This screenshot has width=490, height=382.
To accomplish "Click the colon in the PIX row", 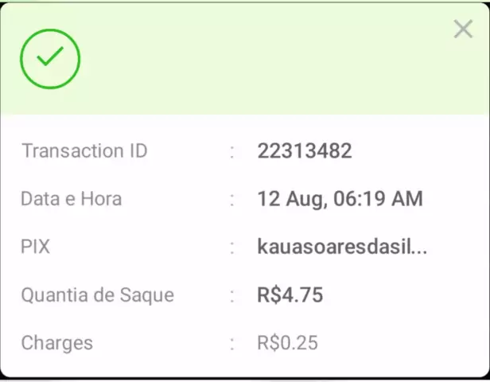I will click(x=232, y=248).
